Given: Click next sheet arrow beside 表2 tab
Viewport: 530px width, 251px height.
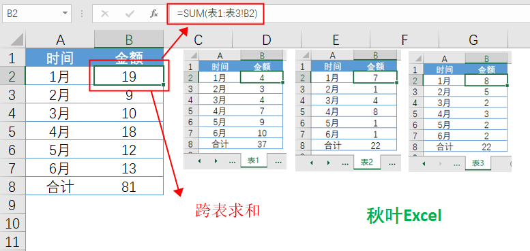Looking at the screenshot, I should (x=328, y=163).
